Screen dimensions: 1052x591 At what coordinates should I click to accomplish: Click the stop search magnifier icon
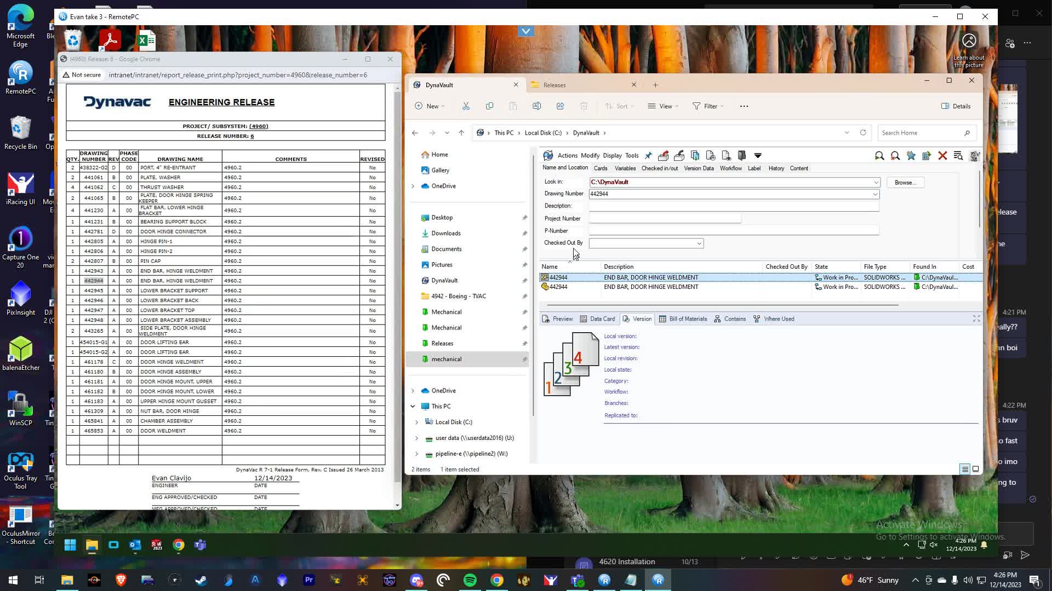coord(895,156)
